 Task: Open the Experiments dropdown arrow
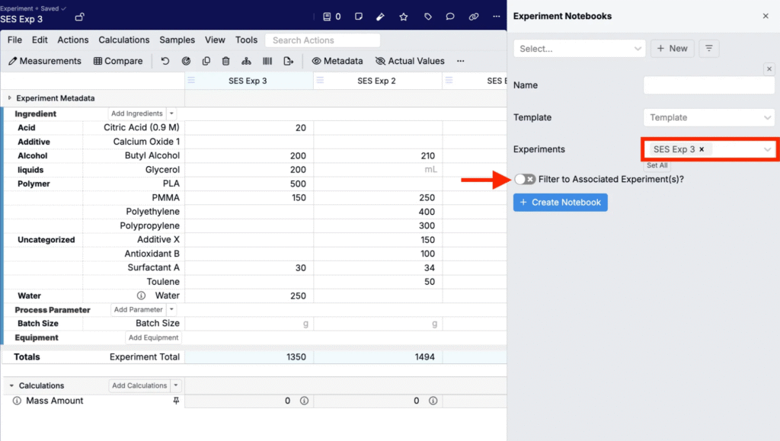767,149
